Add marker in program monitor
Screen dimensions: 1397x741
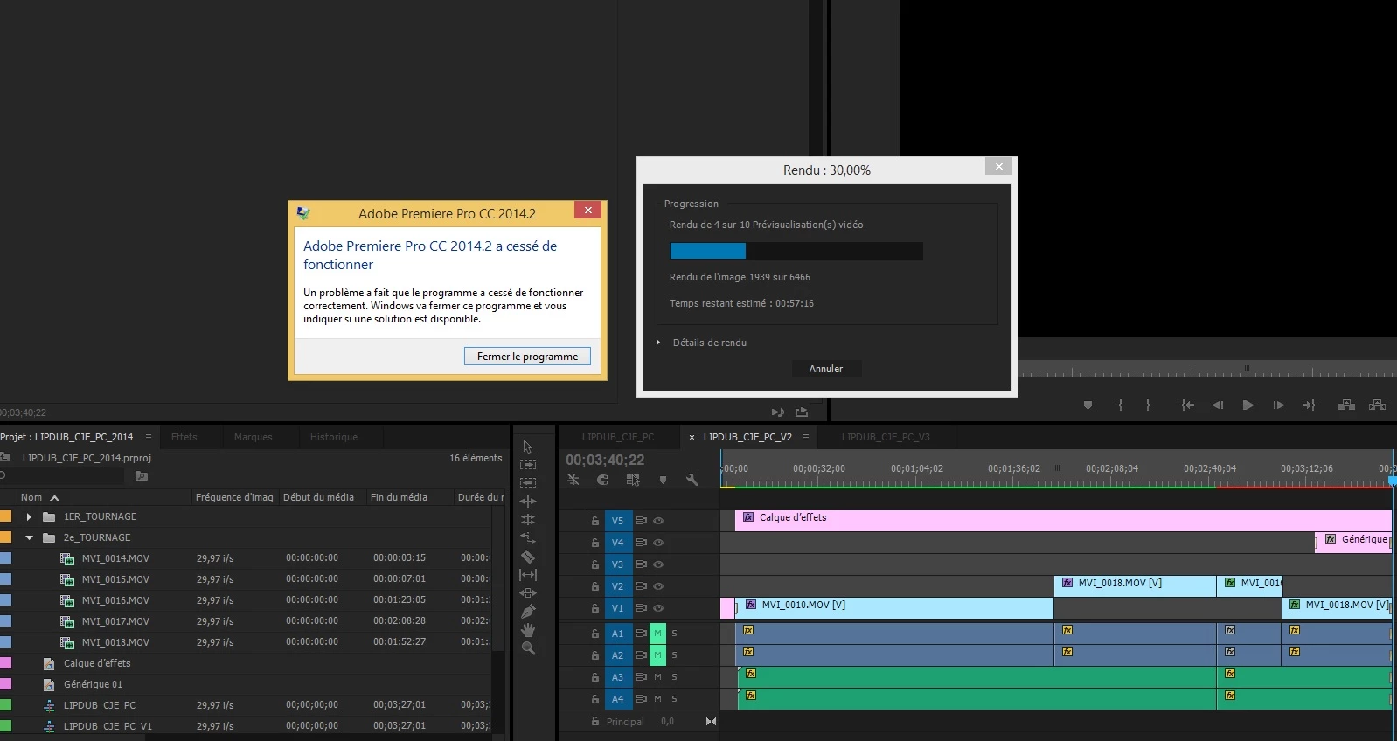coord(1088,405)
